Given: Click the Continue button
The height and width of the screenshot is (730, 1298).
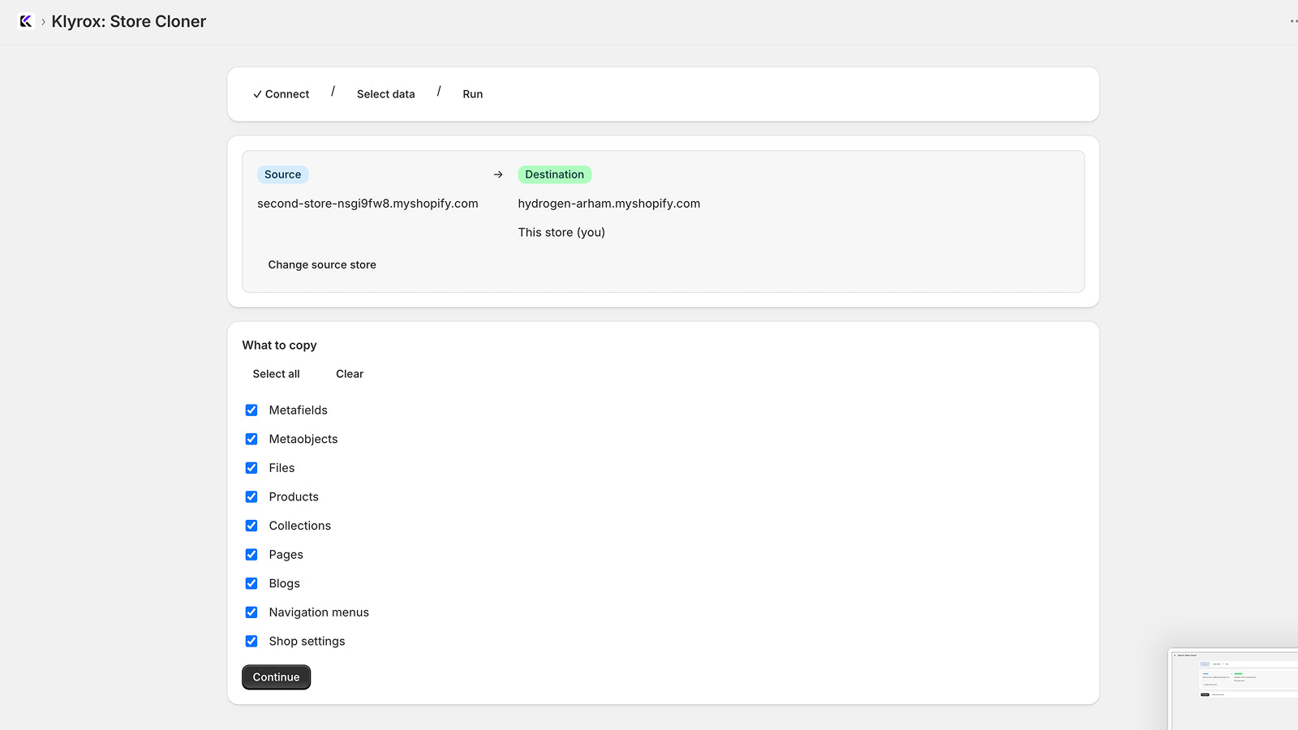Looking at the screenshot, I should 276,677.
